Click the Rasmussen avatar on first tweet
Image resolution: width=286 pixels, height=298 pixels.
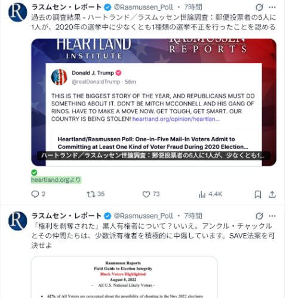click(18, 12)
